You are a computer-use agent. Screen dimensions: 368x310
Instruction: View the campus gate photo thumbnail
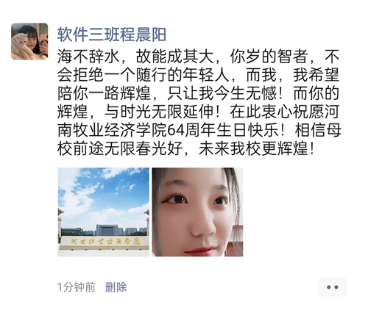(104, 212)
